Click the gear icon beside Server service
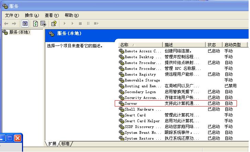 tap(121, 103)
